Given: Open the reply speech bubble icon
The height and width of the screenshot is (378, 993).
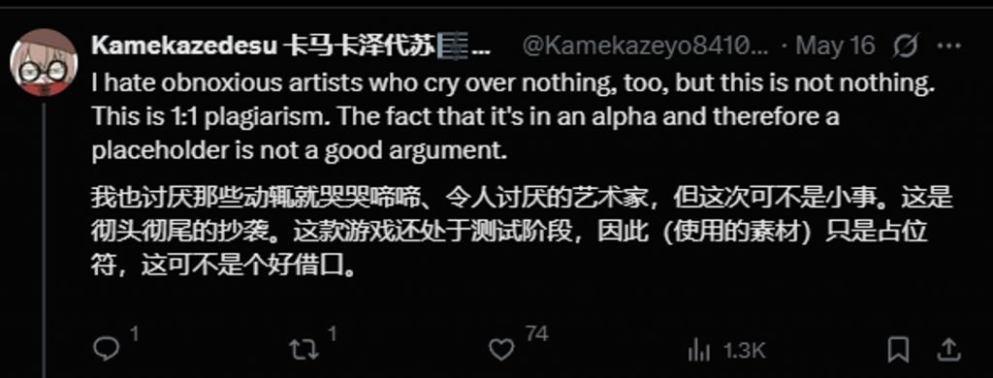Looking at the screenshot, I should click(105, 350).
